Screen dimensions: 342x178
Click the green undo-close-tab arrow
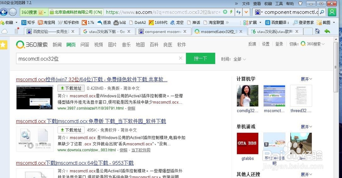click(x=327, y=31)
